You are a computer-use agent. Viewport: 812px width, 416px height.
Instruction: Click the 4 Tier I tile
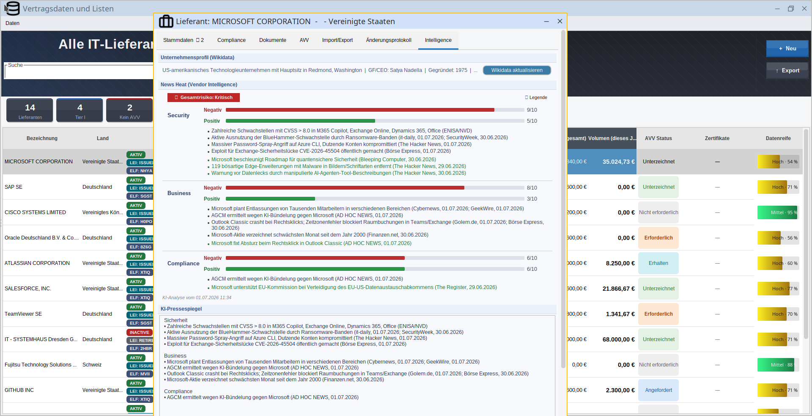[x=80, y=110]
